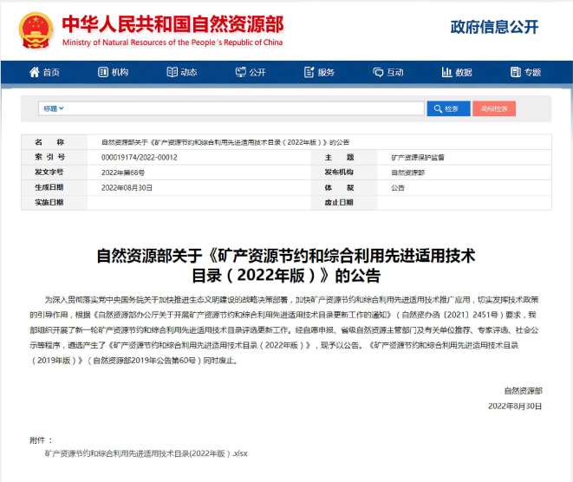573x482 pixels.
Task: Click the 专题 icon in navigation
Action: point(515,73)
